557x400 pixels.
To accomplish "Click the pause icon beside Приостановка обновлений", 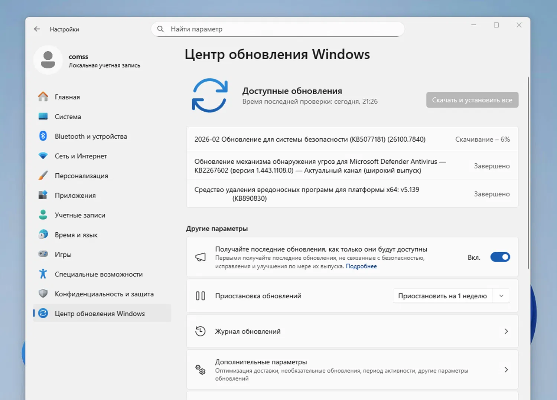I will coord(201,296).
